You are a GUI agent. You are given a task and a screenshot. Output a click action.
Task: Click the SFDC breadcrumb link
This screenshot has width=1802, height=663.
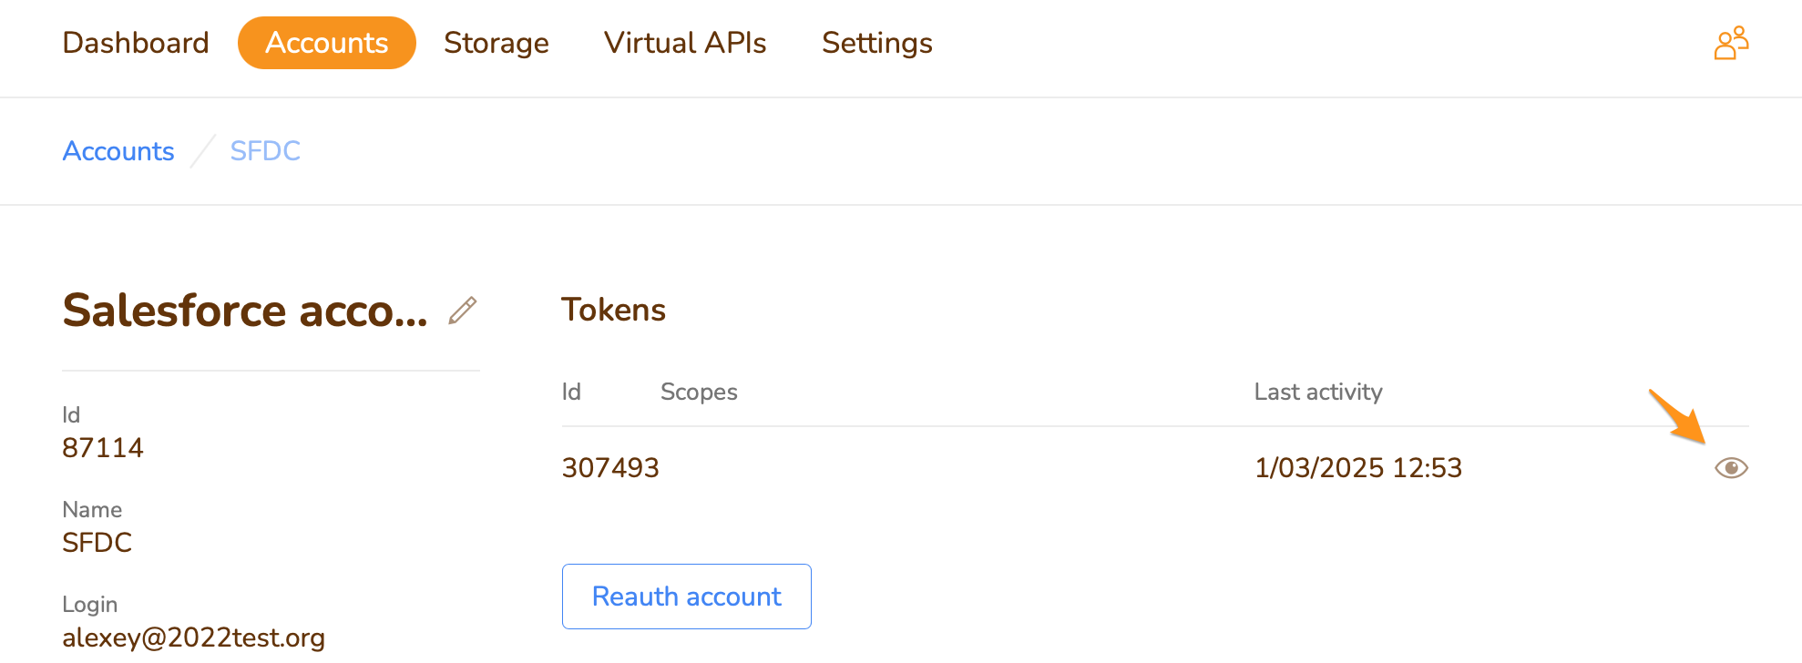tap(265, 151)
